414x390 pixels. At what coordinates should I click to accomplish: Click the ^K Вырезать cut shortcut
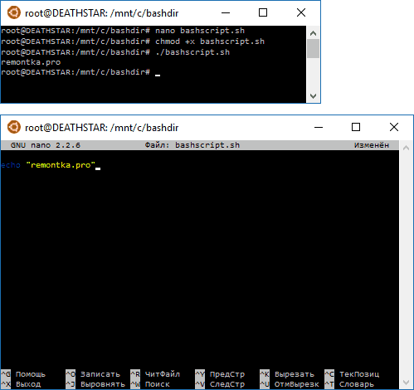point(287,374)
